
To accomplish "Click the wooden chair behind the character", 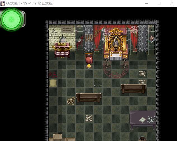I will click(89, 55).
